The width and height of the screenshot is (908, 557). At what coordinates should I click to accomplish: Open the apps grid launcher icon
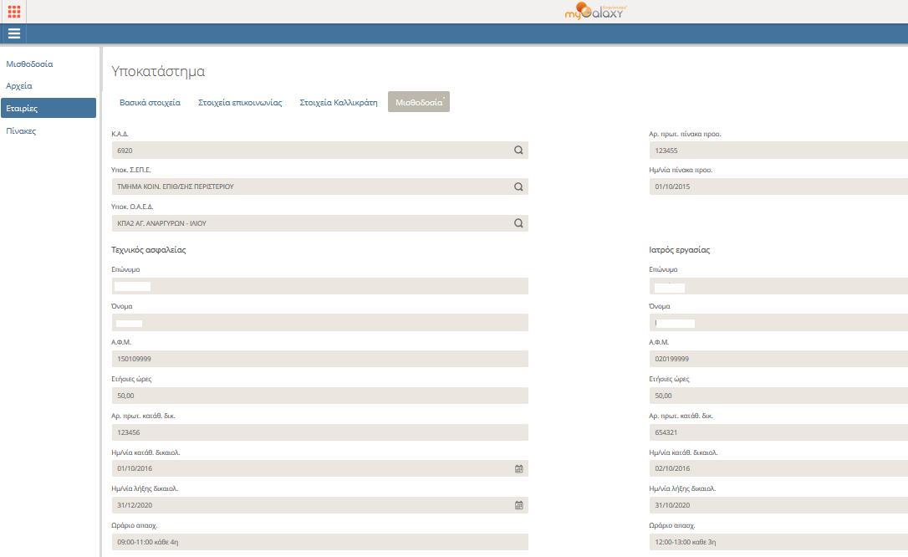(14, 11)
